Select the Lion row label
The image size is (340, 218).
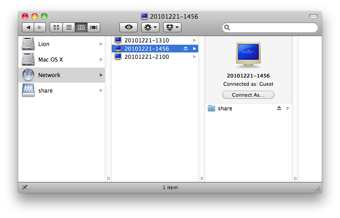[x=44, y=44]
